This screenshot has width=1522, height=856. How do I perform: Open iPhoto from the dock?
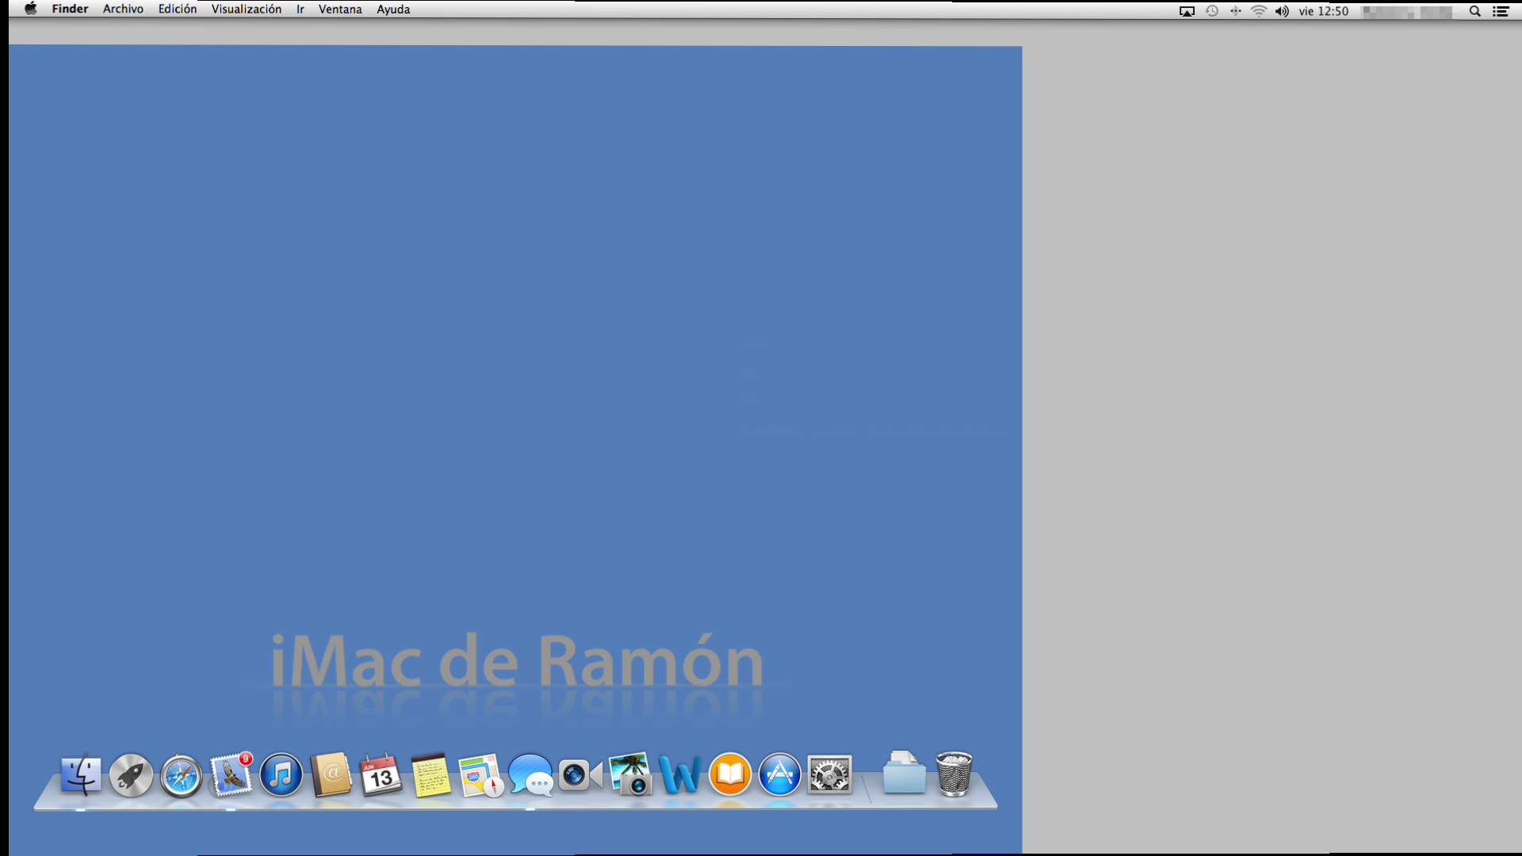point(631,774)
